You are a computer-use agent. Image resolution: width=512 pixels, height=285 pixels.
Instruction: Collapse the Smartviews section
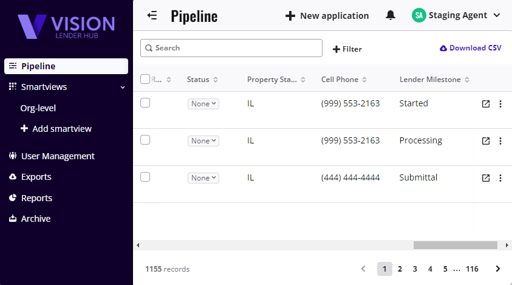point(122,88)
